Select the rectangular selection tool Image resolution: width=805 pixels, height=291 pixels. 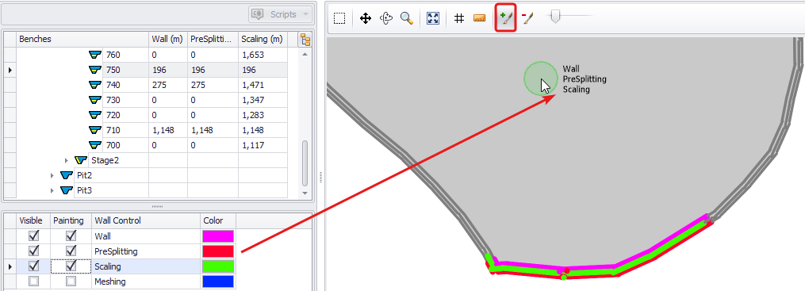[339, 18]
